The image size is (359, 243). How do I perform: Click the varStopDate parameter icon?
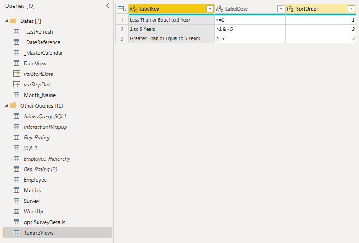pos(17,84)
